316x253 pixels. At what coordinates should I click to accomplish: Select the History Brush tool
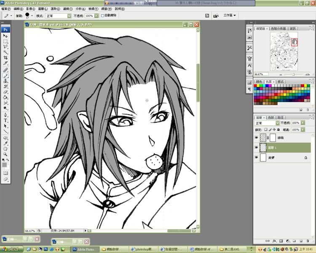[x=5, y=86]
